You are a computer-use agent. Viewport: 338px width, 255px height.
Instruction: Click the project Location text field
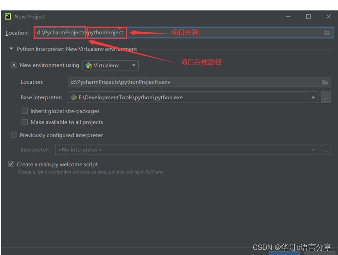pyautogui.click(x=183, y=32)
